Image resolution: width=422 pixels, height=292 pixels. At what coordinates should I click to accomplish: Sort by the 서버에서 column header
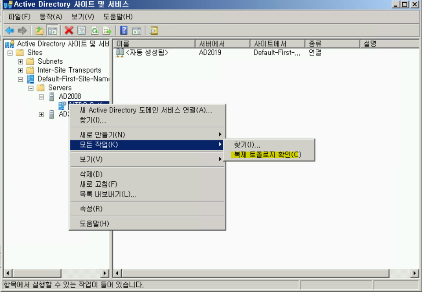click(223, 43)
